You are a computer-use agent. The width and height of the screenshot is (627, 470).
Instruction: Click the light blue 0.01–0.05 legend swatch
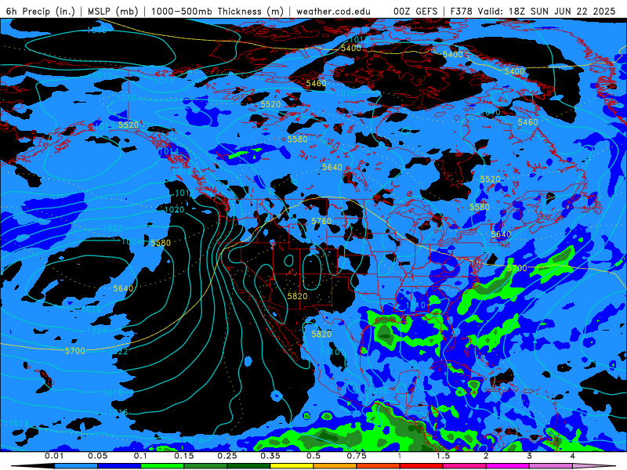click(x=76, y=466)
